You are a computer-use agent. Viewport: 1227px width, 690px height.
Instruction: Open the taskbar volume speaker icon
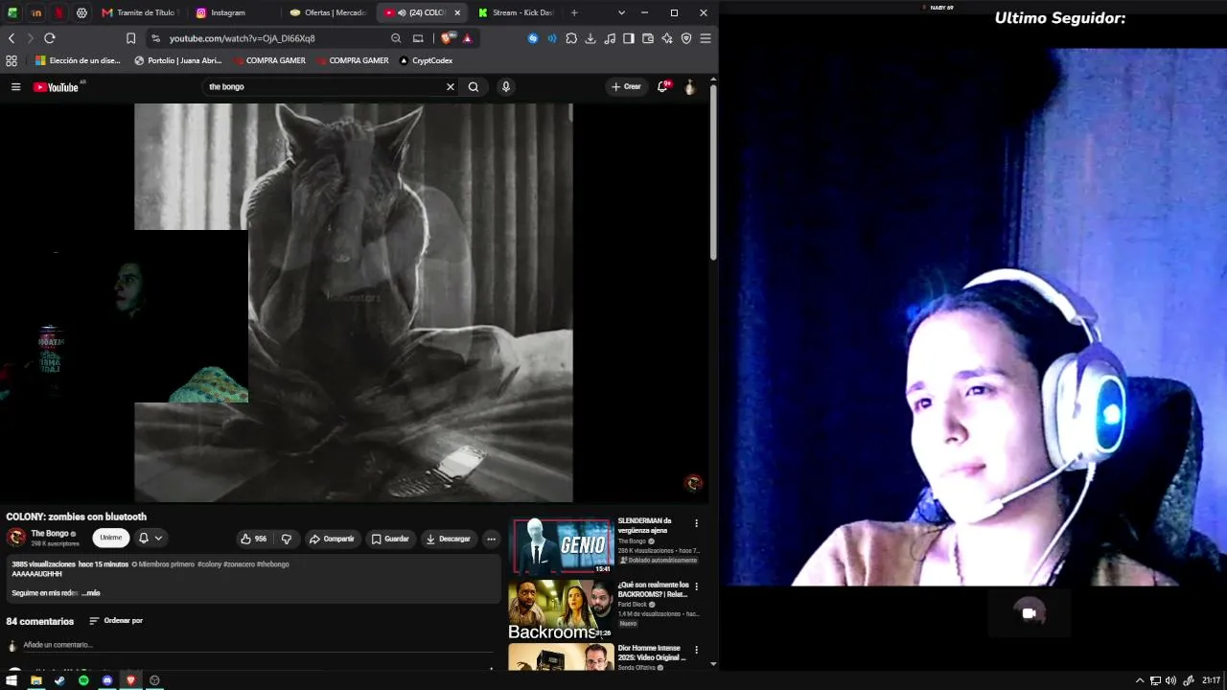point(1170,680)
